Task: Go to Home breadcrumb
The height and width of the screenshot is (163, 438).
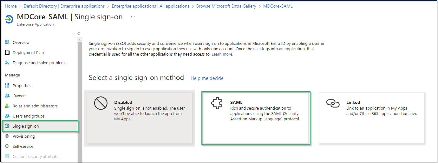Action: point(11,6)
